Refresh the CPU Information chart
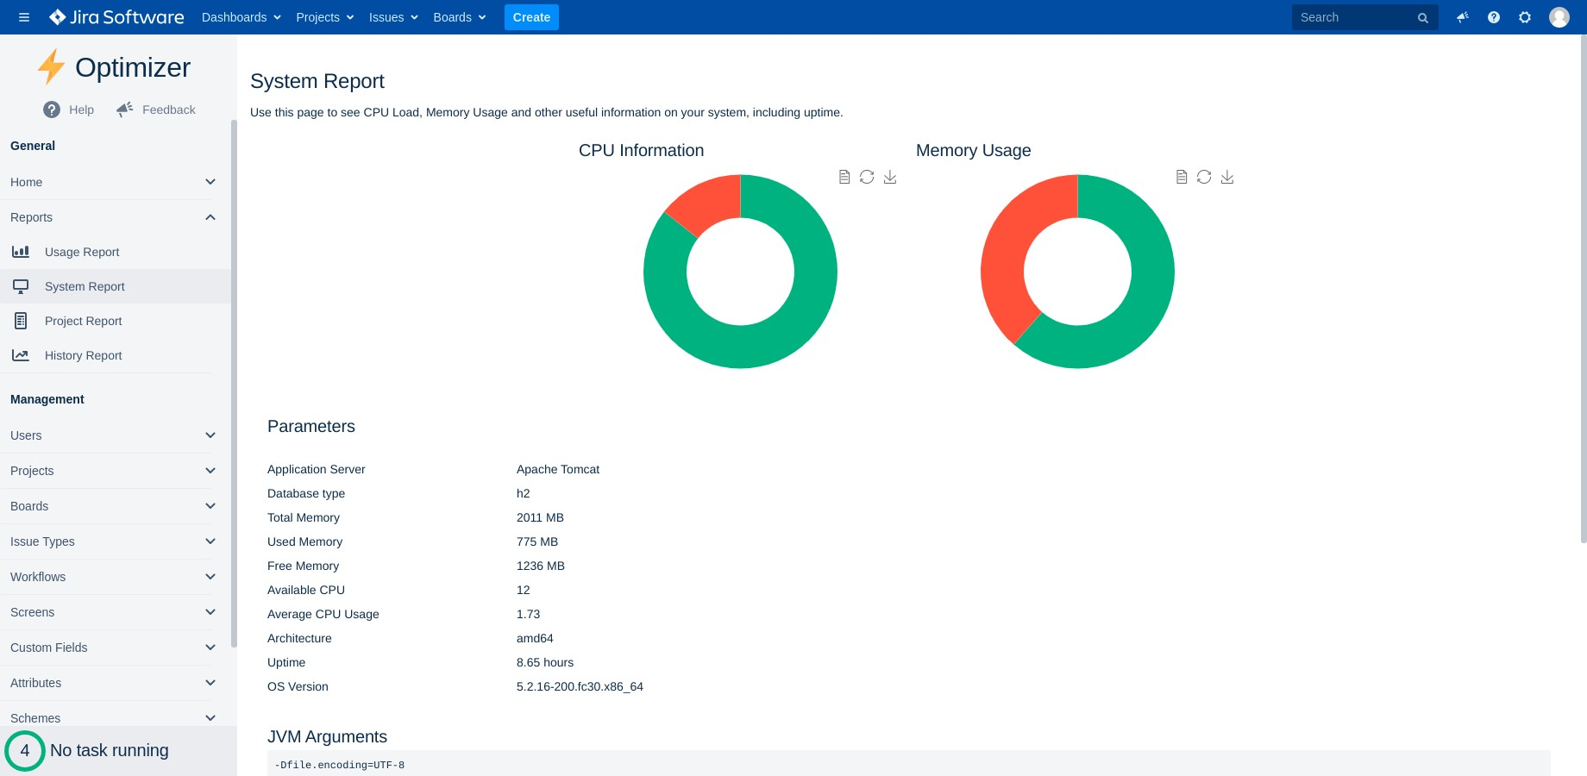Image resolution: width=1587 pixels, height=776 pixels. 867,177
